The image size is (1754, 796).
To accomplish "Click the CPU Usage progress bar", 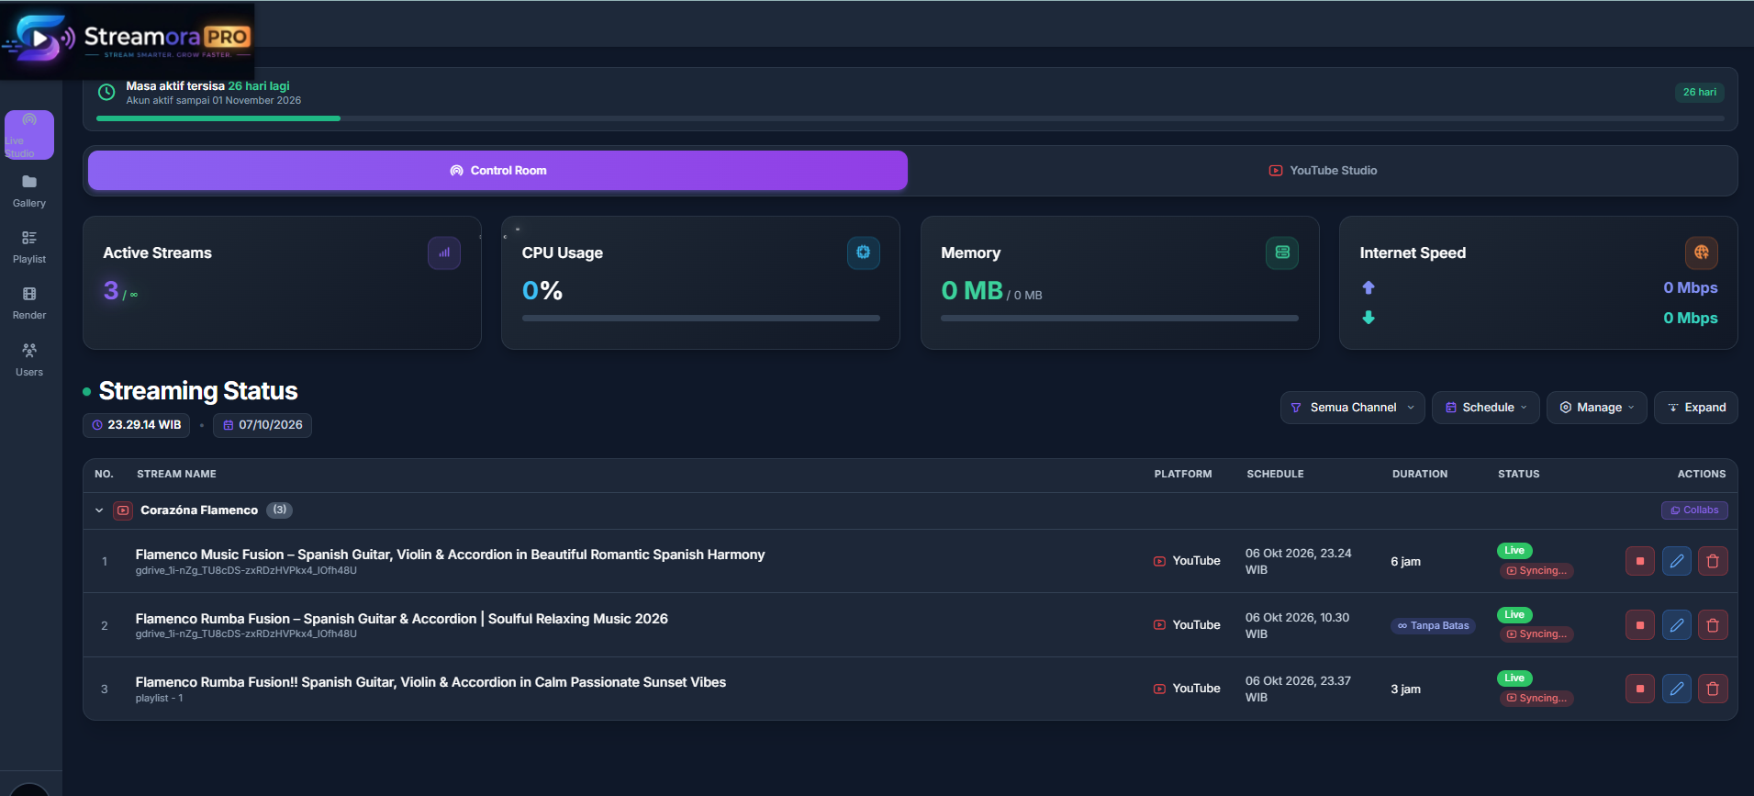I will click(701, 319).
